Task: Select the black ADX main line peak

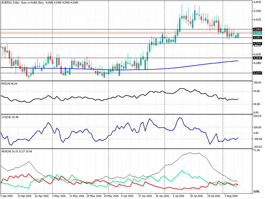Action: [191, 153]
